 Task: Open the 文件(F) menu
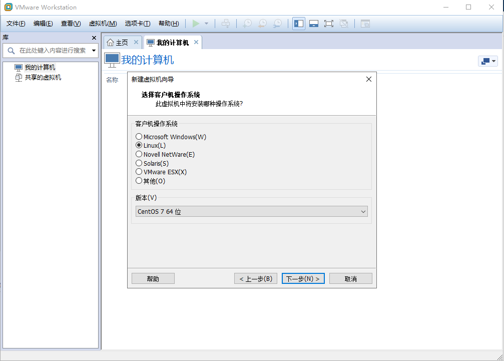[x=16, y=24]
